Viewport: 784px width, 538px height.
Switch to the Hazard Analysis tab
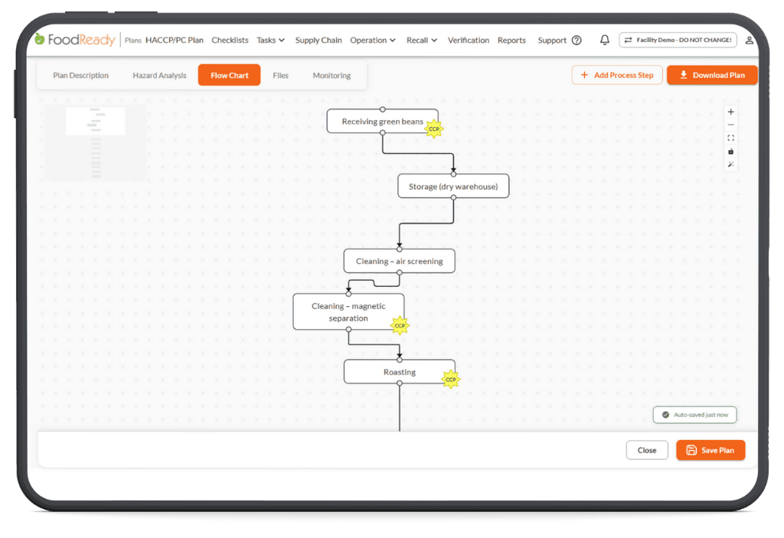159,76
